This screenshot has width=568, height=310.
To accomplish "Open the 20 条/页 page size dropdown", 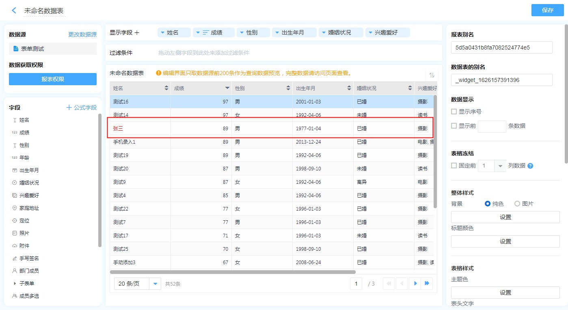I will 155,284.
